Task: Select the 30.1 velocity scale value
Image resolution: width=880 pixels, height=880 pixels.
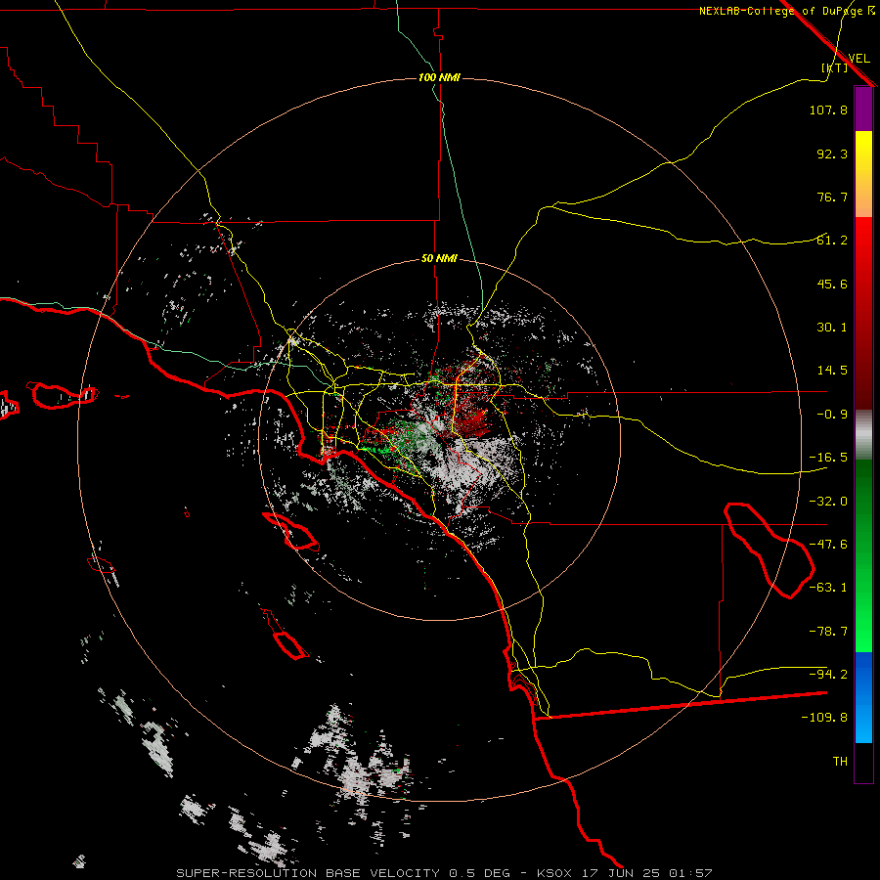Action: tap(832, 328)
